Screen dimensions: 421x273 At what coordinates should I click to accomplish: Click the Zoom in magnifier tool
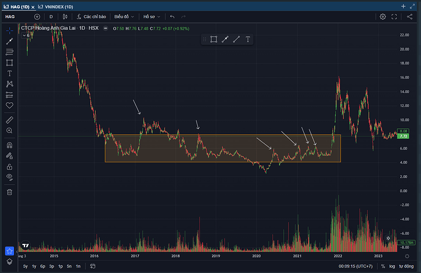pos(9,131)
